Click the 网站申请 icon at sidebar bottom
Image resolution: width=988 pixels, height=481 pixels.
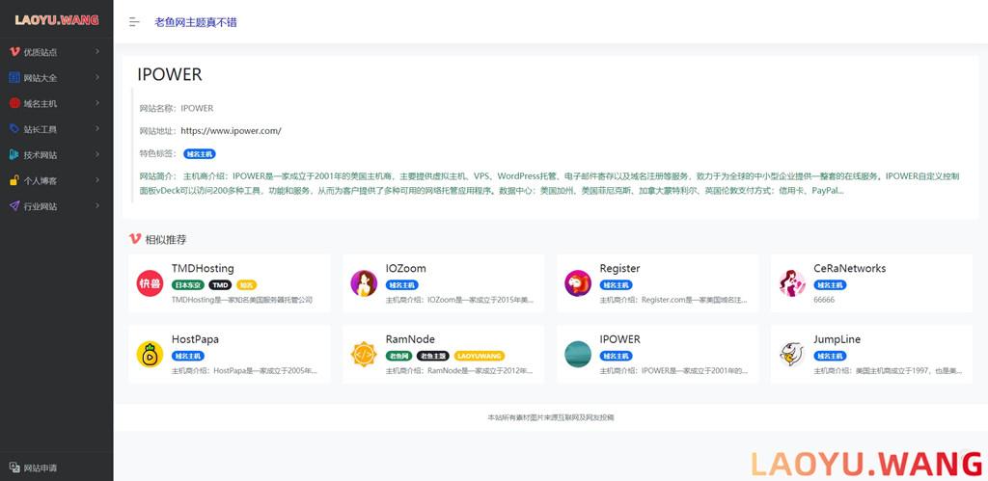pyautogui.click(x=14, y=468)
